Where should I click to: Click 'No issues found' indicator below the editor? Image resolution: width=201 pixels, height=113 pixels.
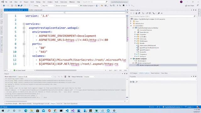coord(19,70)
